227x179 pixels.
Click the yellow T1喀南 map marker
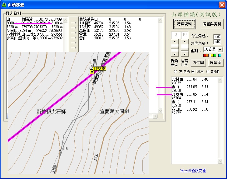pyautogui.click(x=92, y=72)
